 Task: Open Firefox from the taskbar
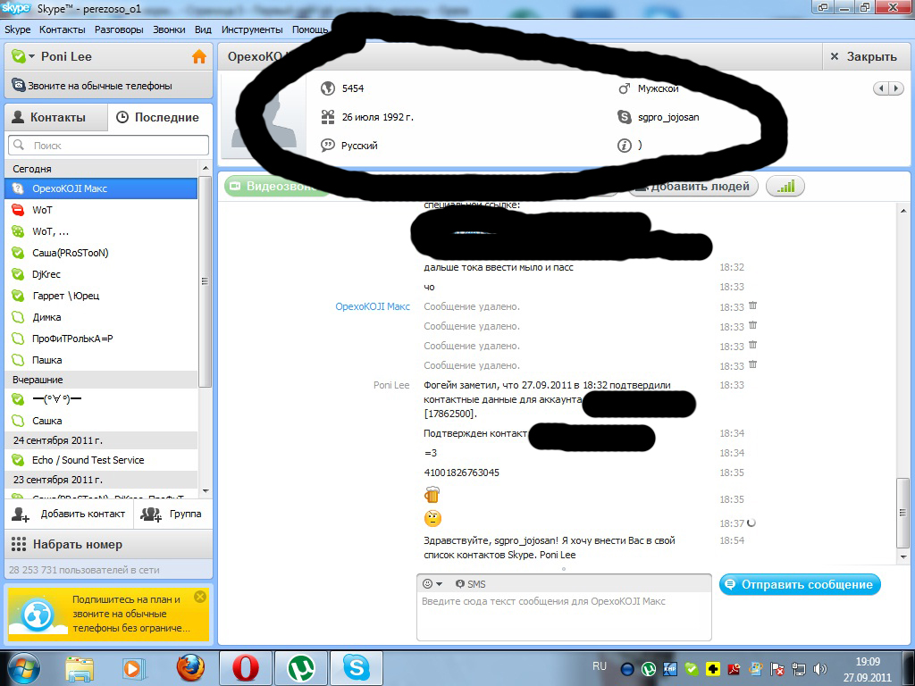pos(191,668)
